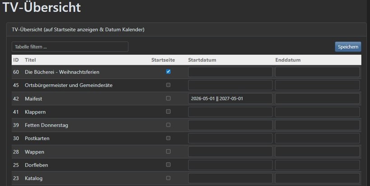Tick the Startseite checkbox for Maifest
Image resolution: width=370 pixels, height=186 pixels.
tap(168, 98)
